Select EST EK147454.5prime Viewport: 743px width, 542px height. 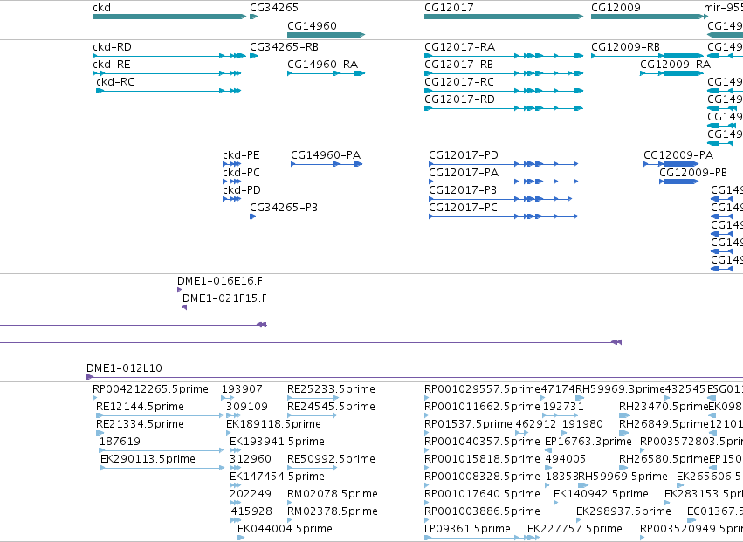pos(236,485)
